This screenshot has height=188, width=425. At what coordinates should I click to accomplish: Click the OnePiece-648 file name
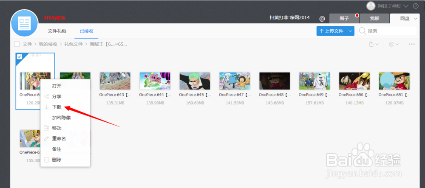[x=275, y=95]
